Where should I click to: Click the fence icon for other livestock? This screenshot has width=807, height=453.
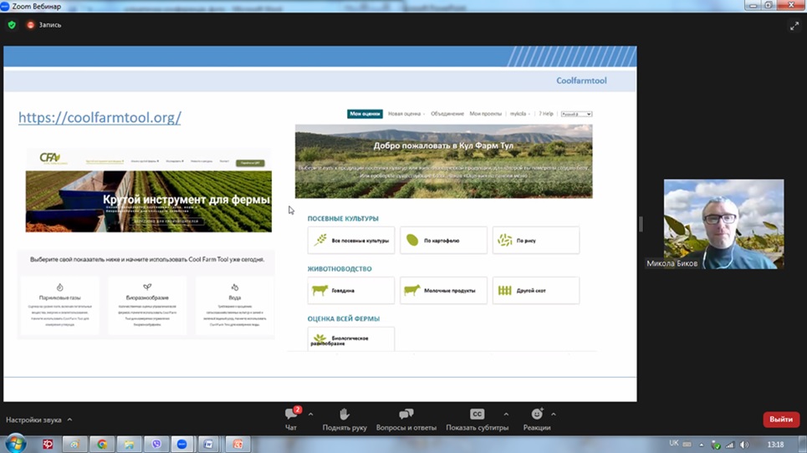pyautogui.click(x=505, y=291)
